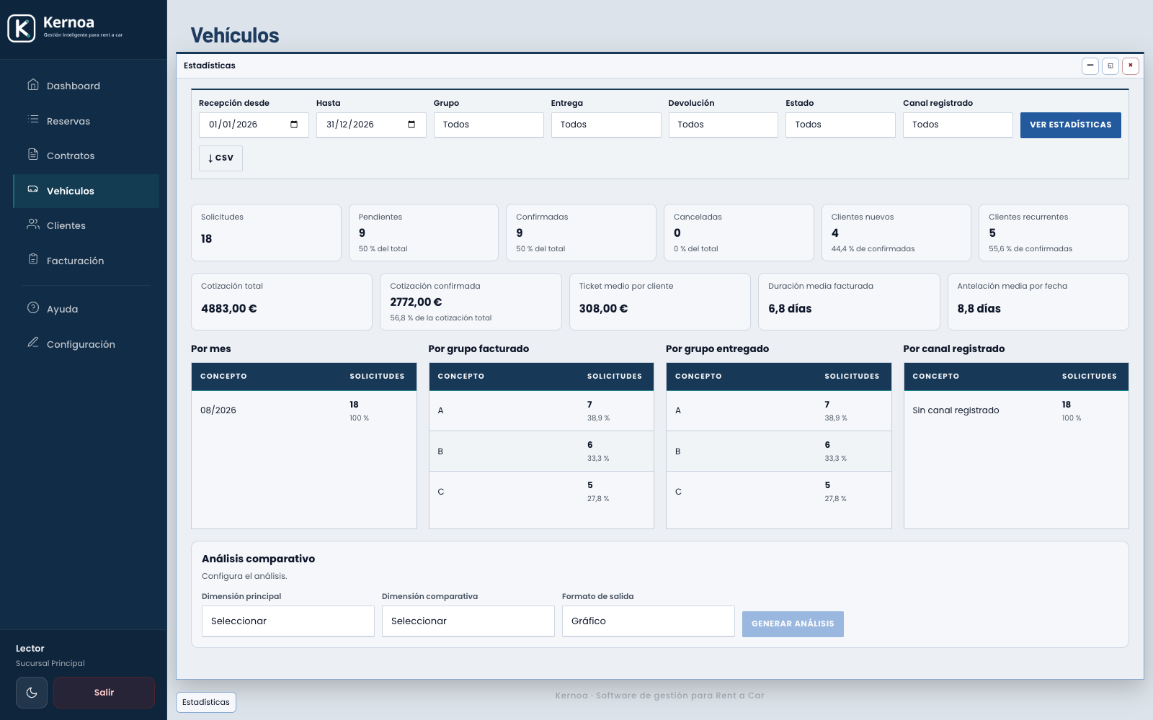
Task: Click the Salir logout button
Action: pyautogui.click(x=104, y=693)
